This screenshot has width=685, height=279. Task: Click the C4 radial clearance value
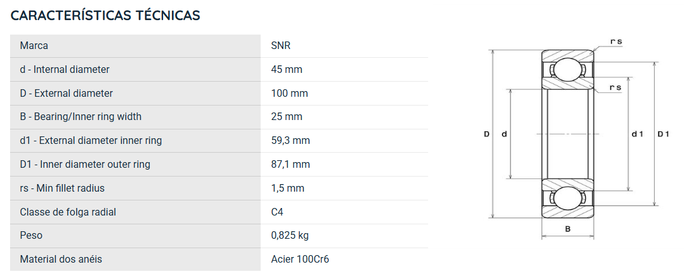[x=277, y=212]
